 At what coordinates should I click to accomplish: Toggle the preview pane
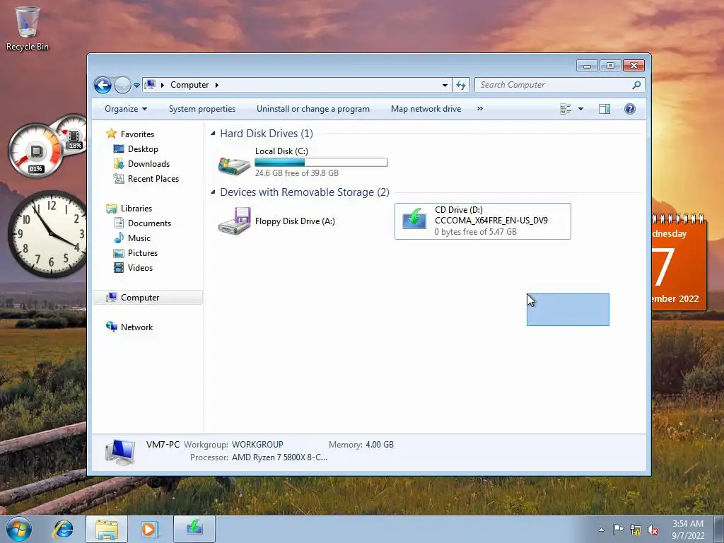[605, 109]
